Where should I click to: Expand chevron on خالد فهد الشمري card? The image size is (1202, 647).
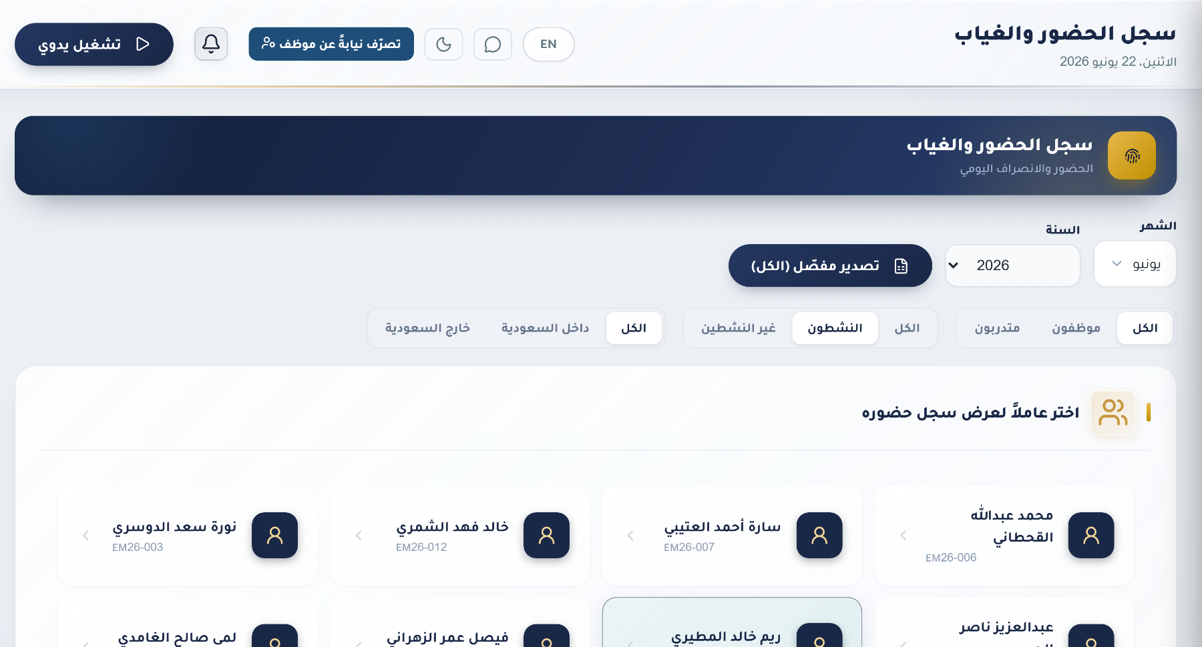coord(359,535)
